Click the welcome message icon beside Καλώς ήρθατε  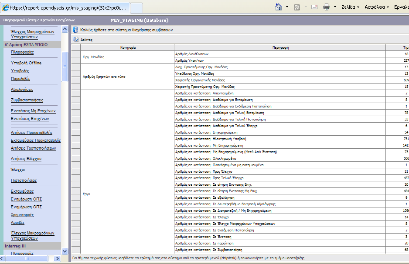click(75, 30)
